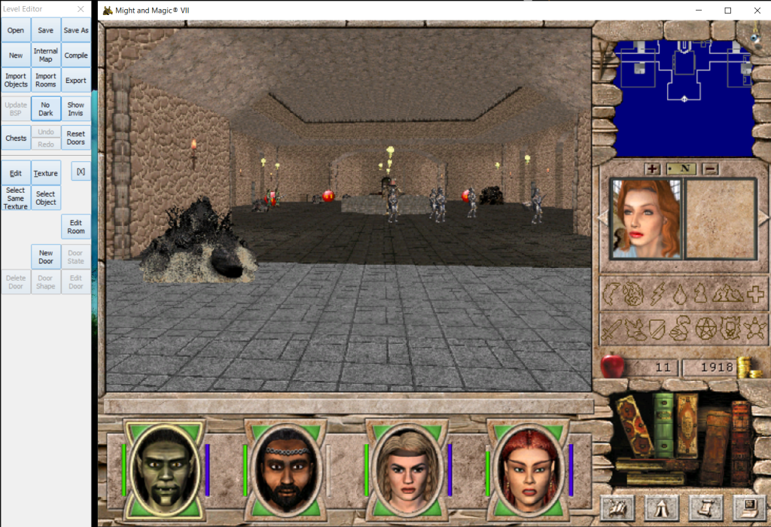Click the empty second NPC slot
The width and height of the screenshot is (771, 527).
(721, 219)
